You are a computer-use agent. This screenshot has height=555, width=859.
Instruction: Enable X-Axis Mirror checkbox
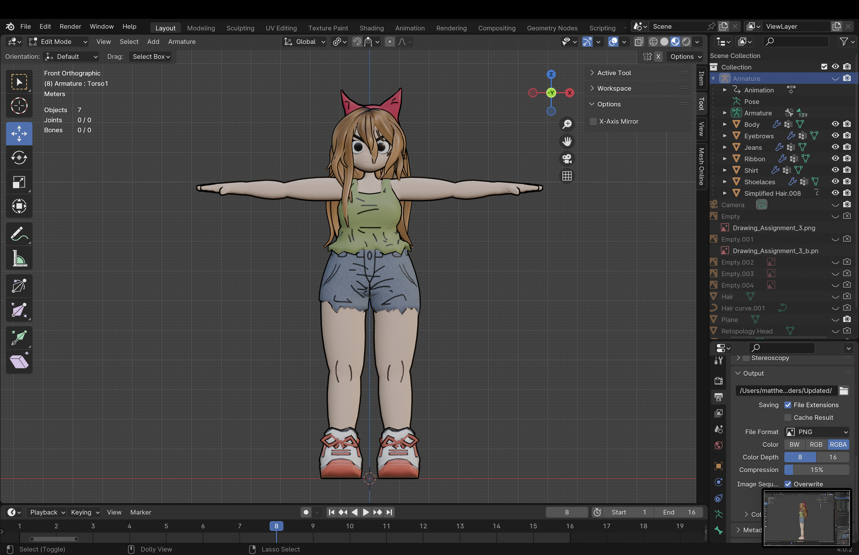pos(593,122)
